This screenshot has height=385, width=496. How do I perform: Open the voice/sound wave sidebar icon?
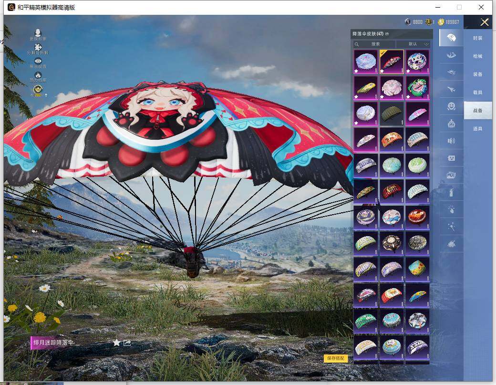coord(451,141)
